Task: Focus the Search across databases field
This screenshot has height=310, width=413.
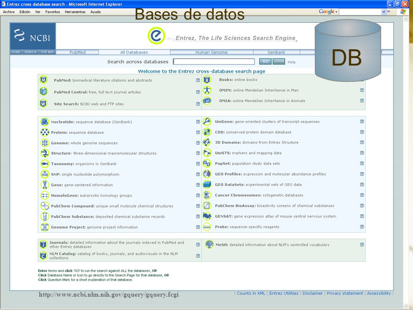Action: [x=214, y=62]
